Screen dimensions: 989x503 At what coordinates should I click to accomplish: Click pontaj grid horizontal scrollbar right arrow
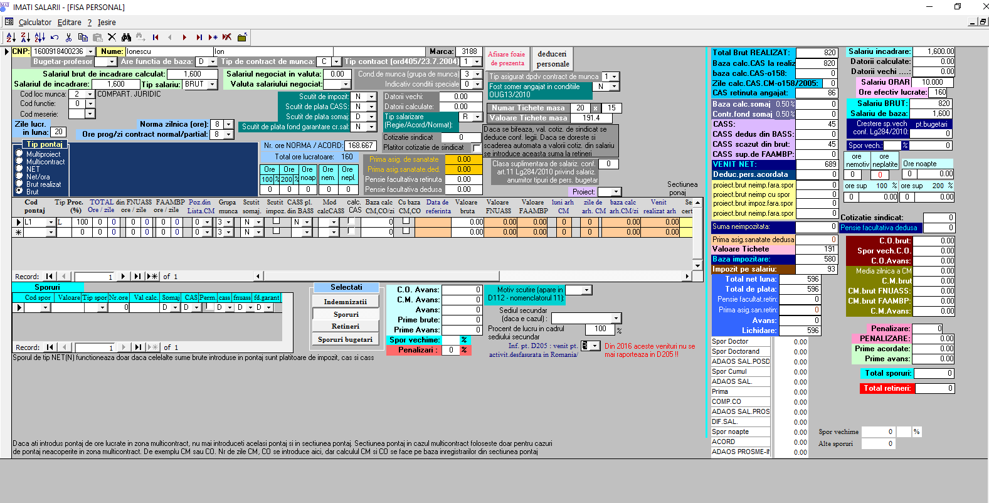coord(687,276)
